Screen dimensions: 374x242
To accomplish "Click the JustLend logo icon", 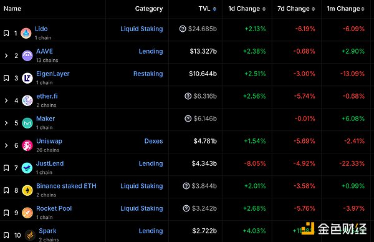I will pos(27,168).
